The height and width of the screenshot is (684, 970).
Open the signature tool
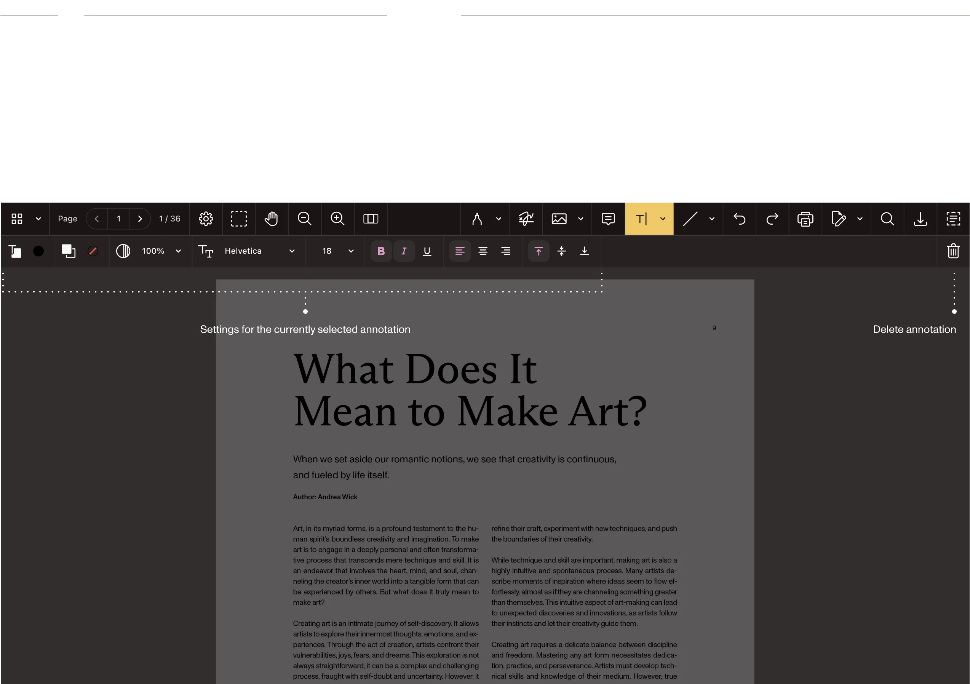[526, 219]
